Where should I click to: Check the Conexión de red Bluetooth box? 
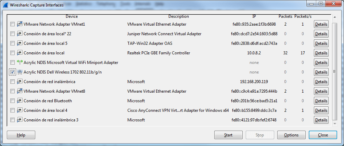point(13,101)
